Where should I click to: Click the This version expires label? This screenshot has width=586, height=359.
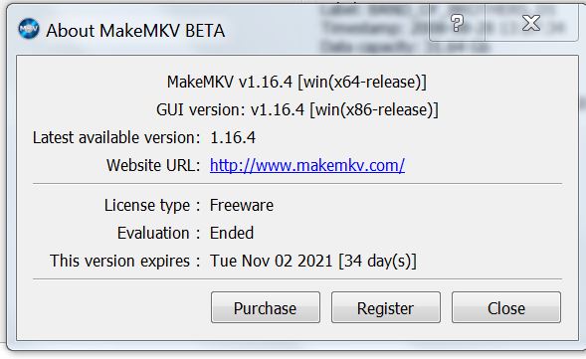click(x=124, y=261)
